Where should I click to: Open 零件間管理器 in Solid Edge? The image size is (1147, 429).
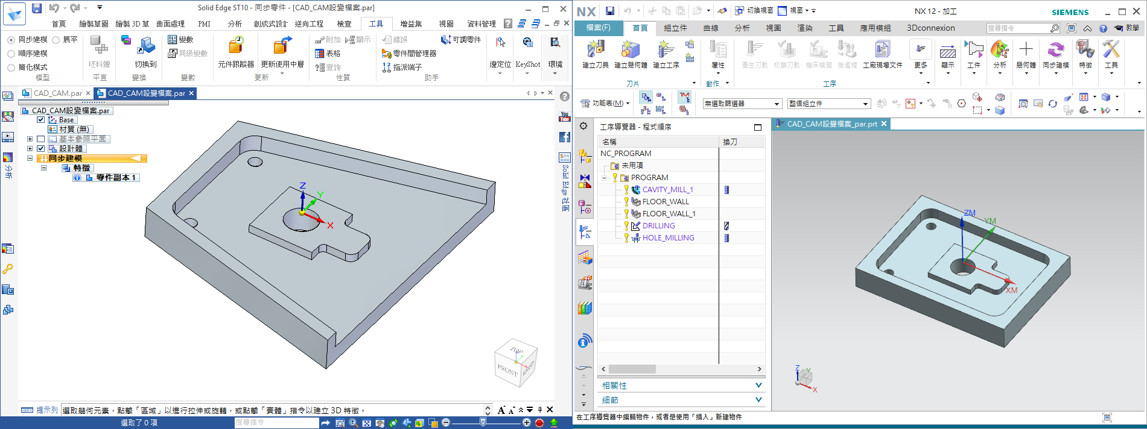[x=409, y=53]
